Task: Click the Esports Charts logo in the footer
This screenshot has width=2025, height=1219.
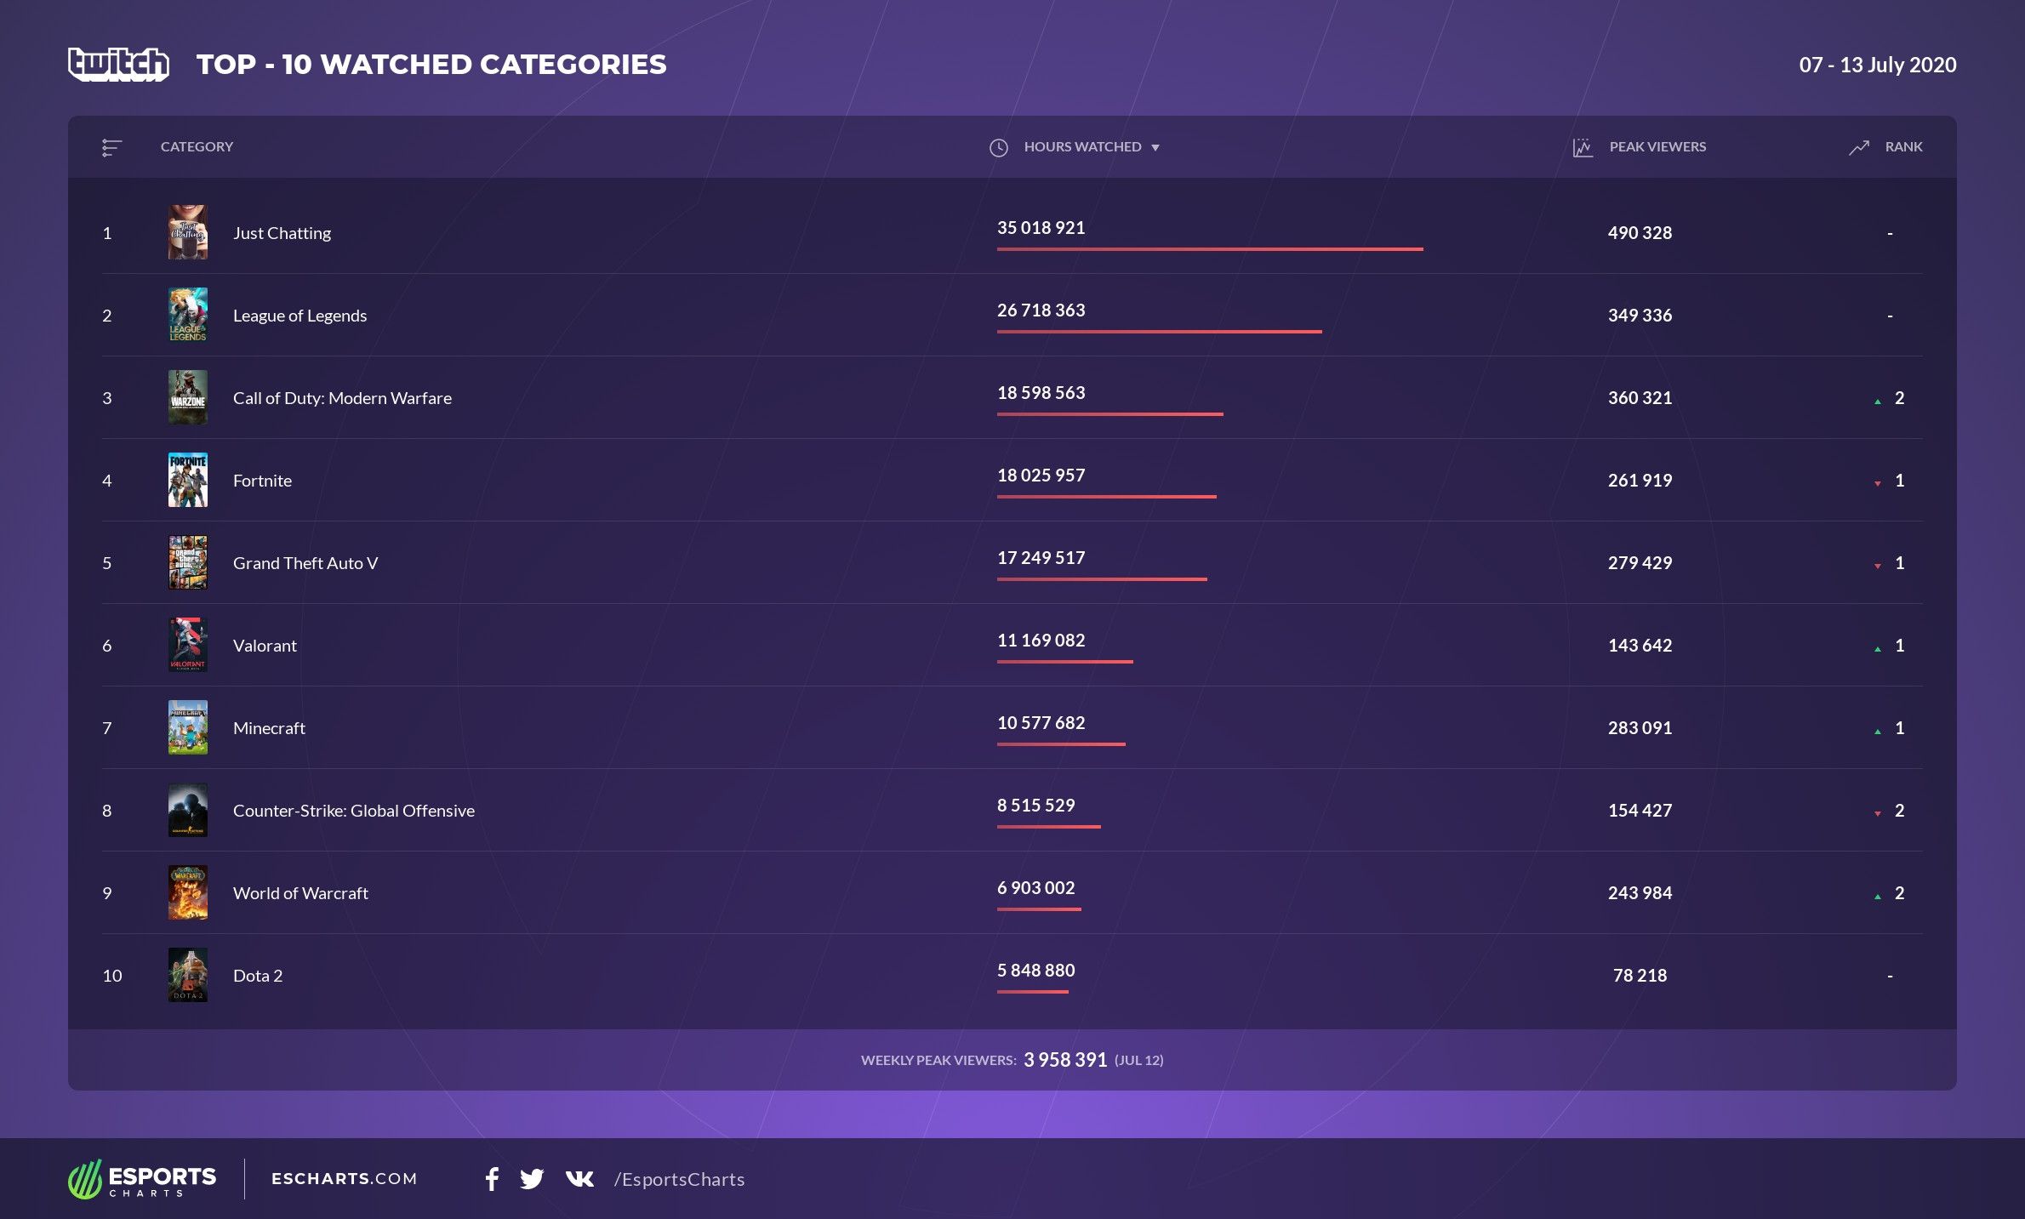Action: 142,1179
